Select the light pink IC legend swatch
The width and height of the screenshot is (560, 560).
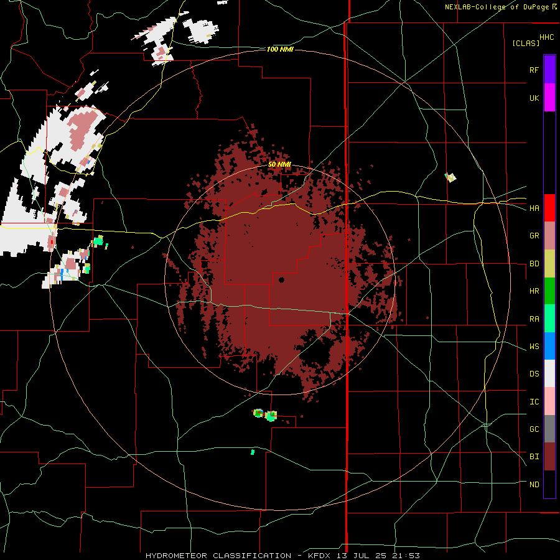coord(549,401)
